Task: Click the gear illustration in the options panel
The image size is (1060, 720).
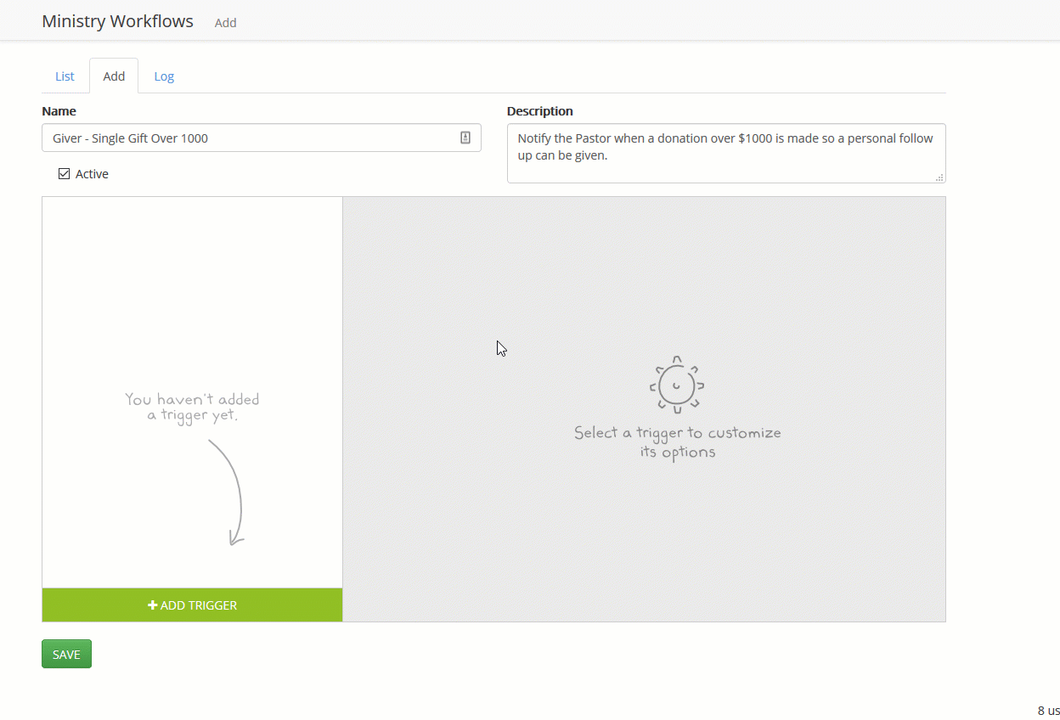Action: 677,385
